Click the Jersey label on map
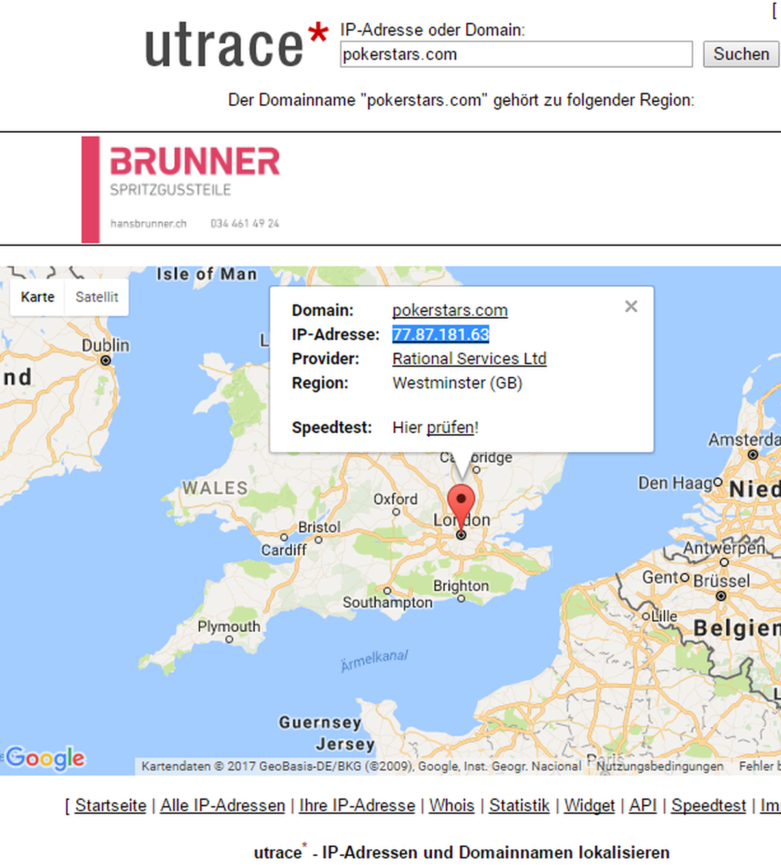 tap(346, 744)
